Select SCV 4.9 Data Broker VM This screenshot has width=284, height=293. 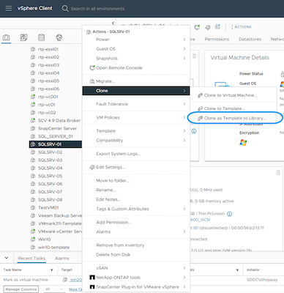(59, 120)
